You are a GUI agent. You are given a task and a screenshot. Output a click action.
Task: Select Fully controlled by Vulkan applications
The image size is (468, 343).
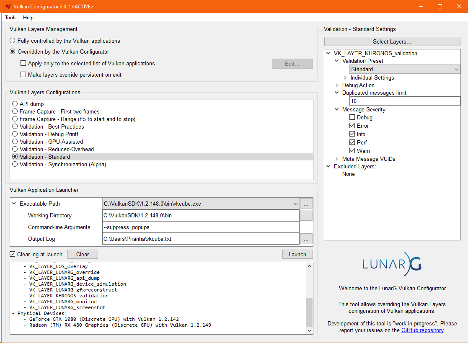pos(13,41)
